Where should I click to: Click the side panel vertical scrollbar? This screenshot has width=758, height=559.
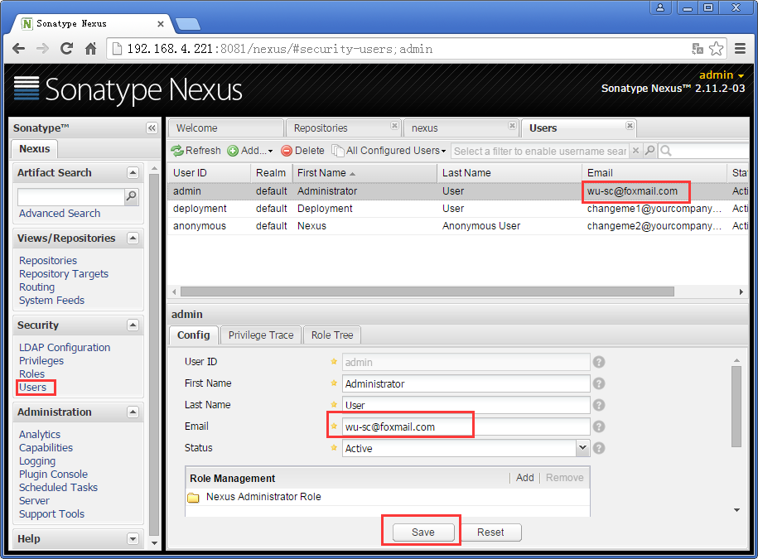pos(154,354)
